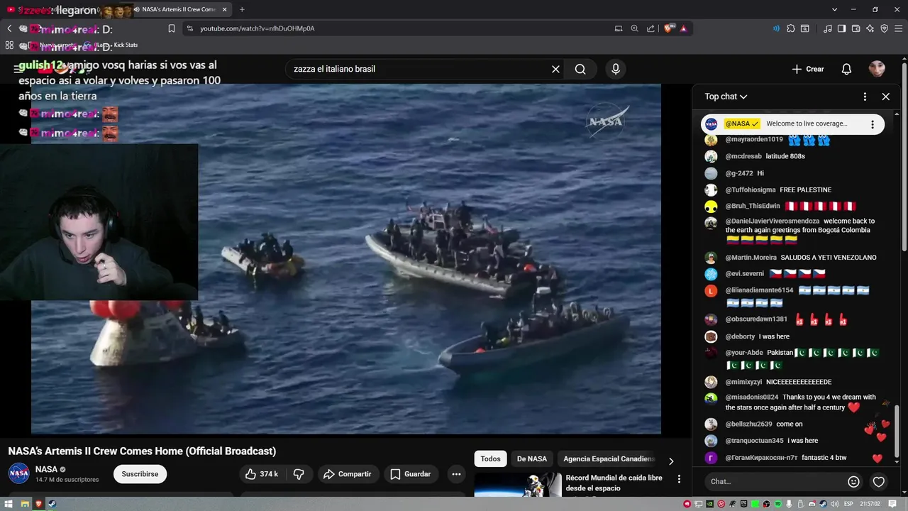Click the share page icon in address bar
Image resolution: width=908 pixels, height=511 pixels.
[x=650, y=28]
